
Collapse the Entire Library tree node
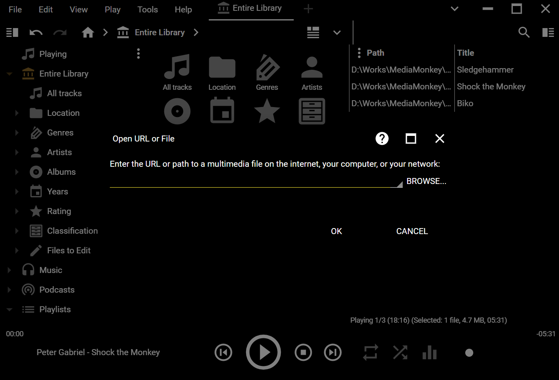tap(10, 74)
